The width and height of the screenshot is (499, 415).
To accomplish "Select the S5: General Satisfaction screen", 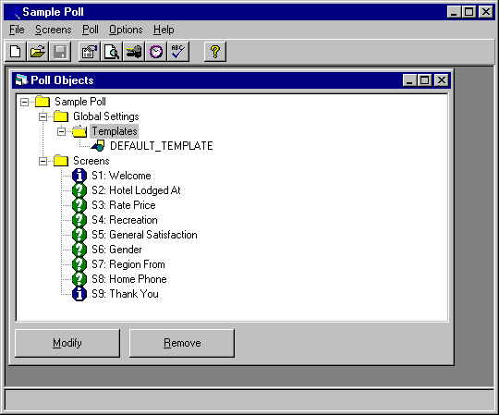I will pos(144,235).
